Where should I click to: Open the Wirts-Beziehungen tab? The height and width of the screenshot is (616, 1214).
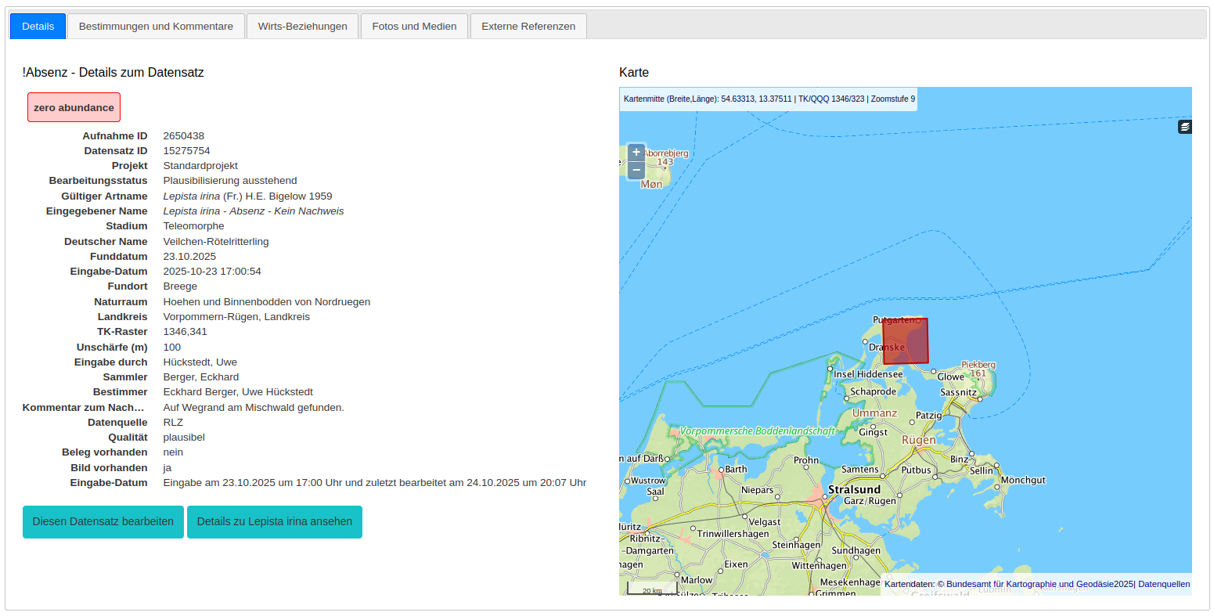[302, 26]
